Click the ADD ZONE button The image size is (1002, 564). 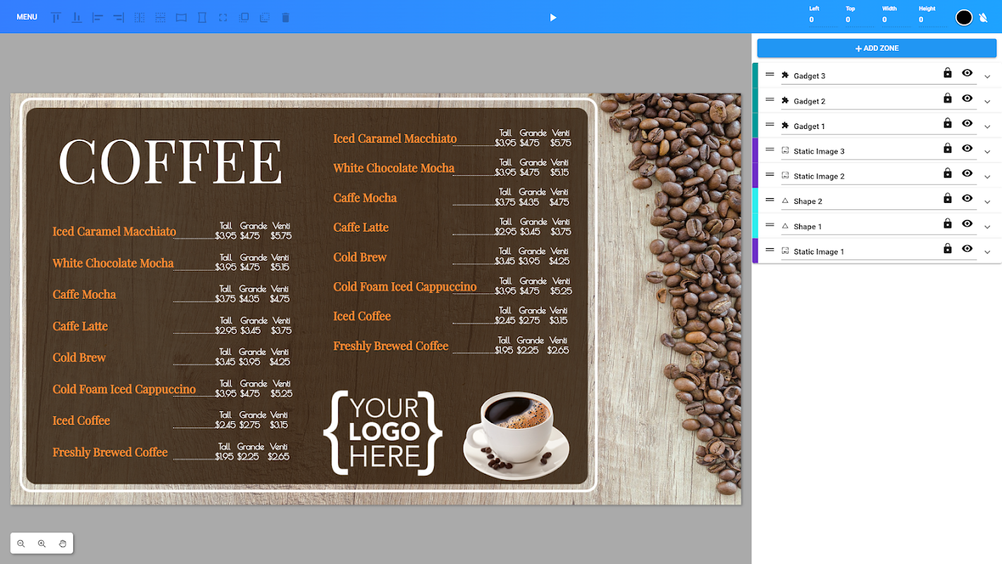877,48
